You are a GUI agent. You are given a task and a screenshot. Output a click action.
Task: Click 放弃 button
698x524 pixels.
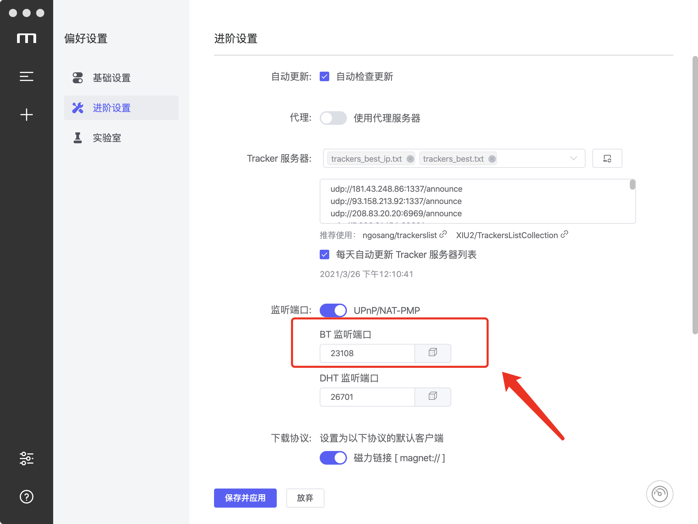point(305,498)
